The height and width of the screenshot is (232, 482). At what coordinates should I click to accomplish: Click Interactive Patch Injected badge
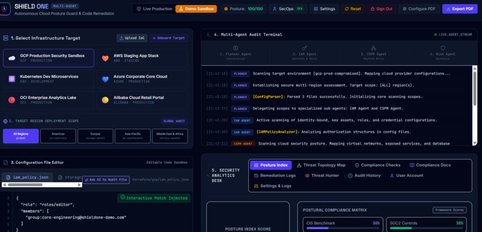pyautogui.click(x=154, y=198)
